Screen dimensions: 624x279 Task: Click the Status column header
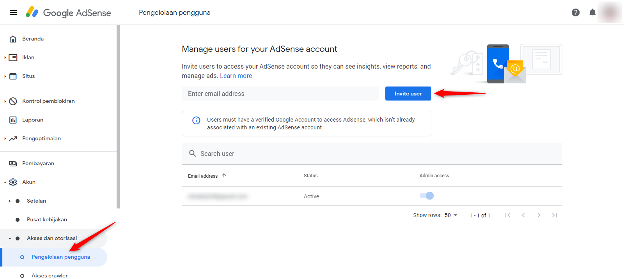coord(311,176)
